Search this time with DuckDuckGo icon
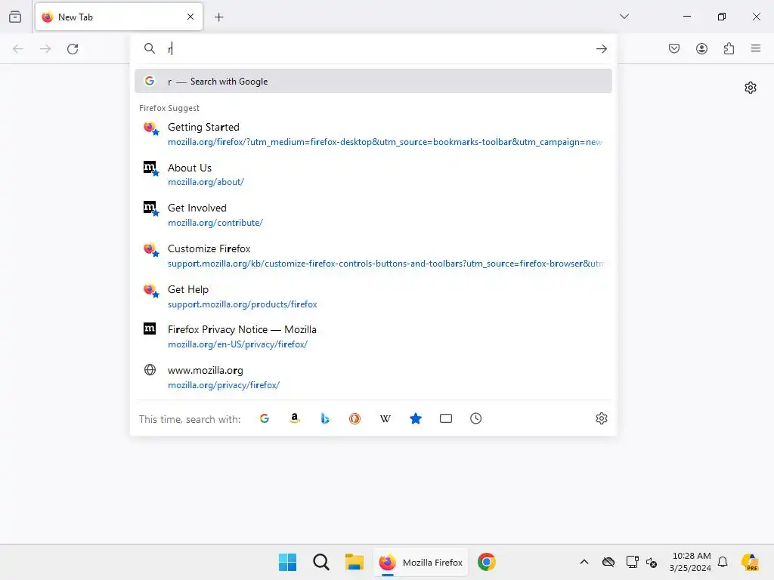 click(x=355, y=418)
